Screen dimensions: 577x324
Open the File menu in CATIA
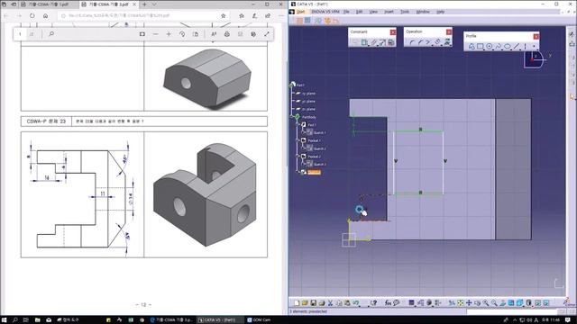346,12
